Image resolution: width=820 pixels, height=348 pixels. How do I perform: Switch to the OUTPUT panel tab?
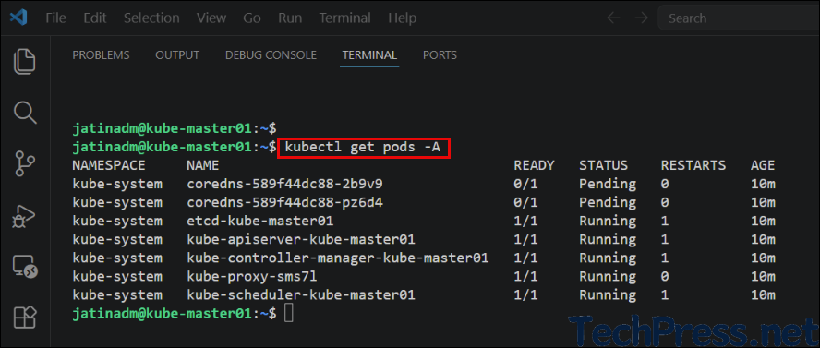pyautogui.click(x=177, y=55)
